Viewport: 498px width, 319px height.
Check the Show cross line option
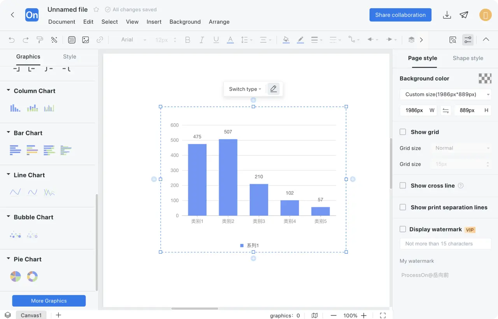click(x=403, y=186)
